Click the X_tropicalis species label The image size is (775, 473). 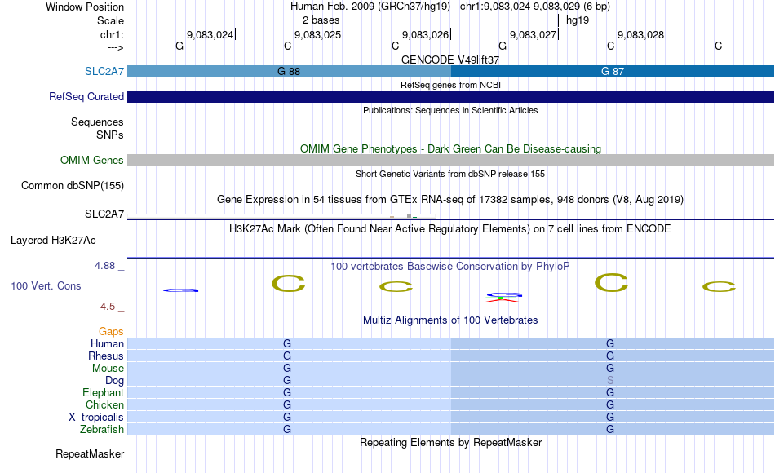96,418
